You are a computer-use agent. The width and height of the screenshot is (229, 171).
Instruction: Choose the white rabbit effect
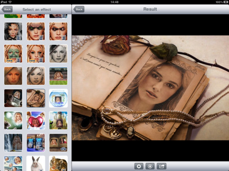tap(36, 163)
